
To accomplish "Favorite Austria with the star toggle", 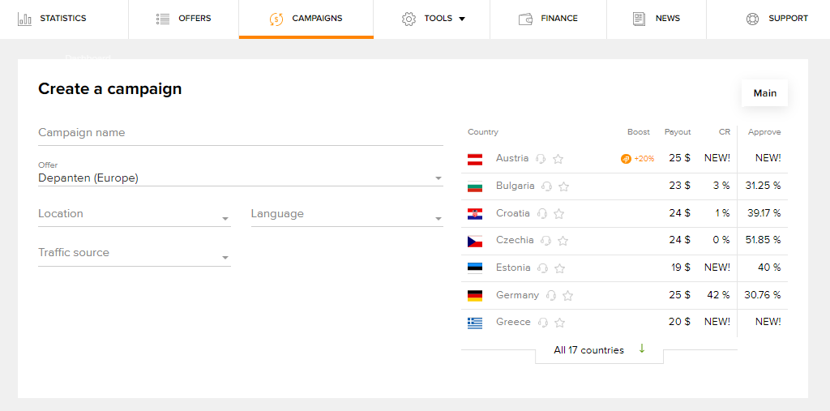I will 558,158.
